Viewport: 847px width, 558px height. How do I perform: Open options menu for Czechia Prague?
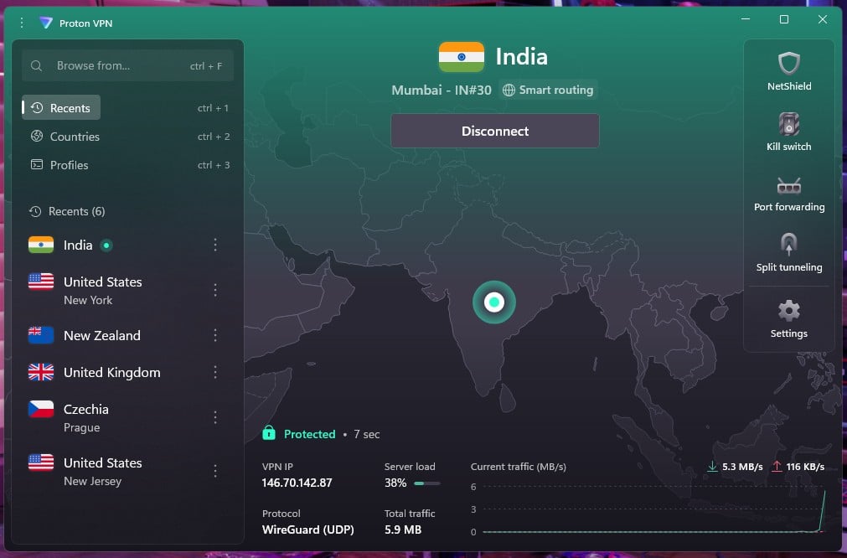coord(215,417)
